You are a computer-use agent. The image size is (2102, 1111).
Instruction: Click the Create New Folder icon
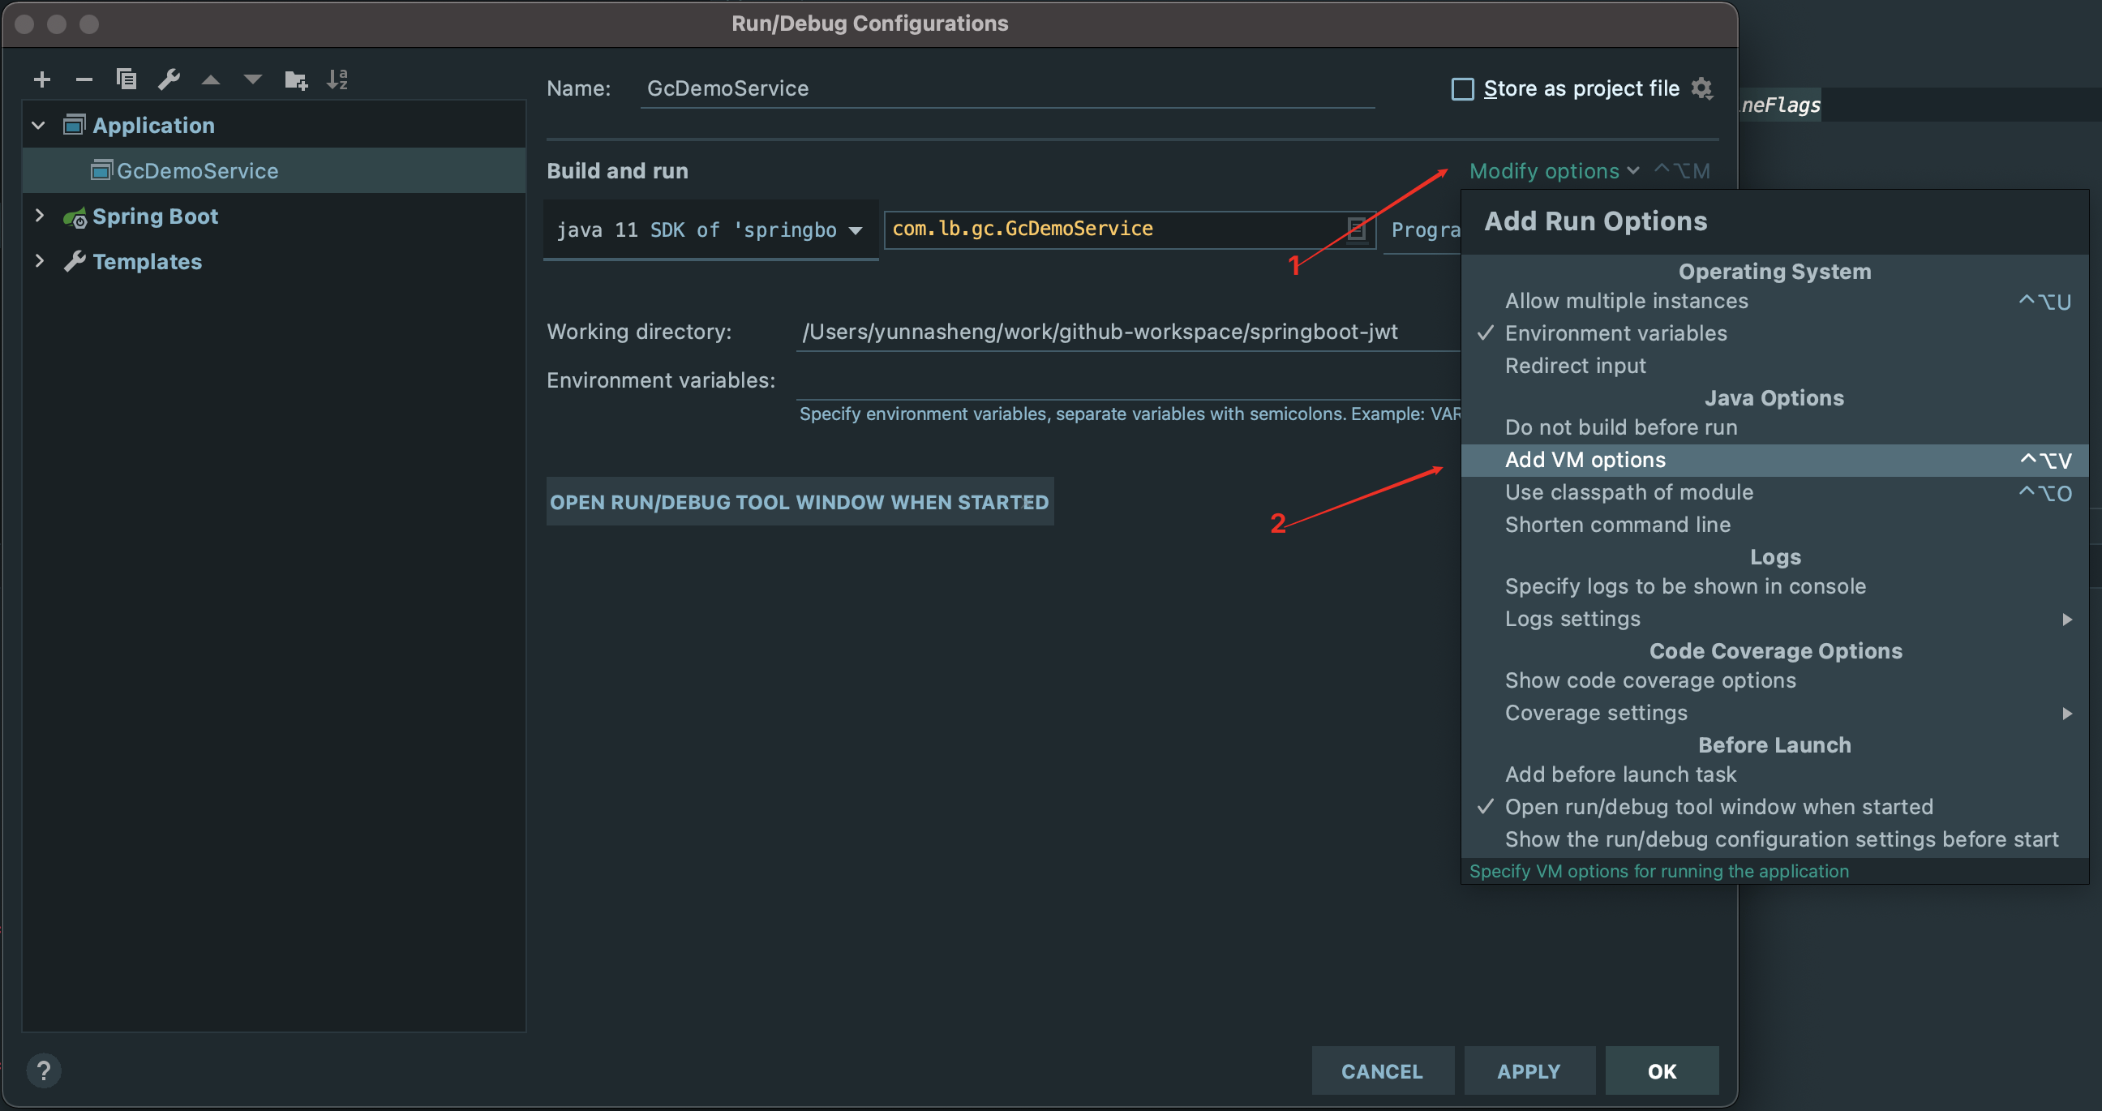(295, 79)
